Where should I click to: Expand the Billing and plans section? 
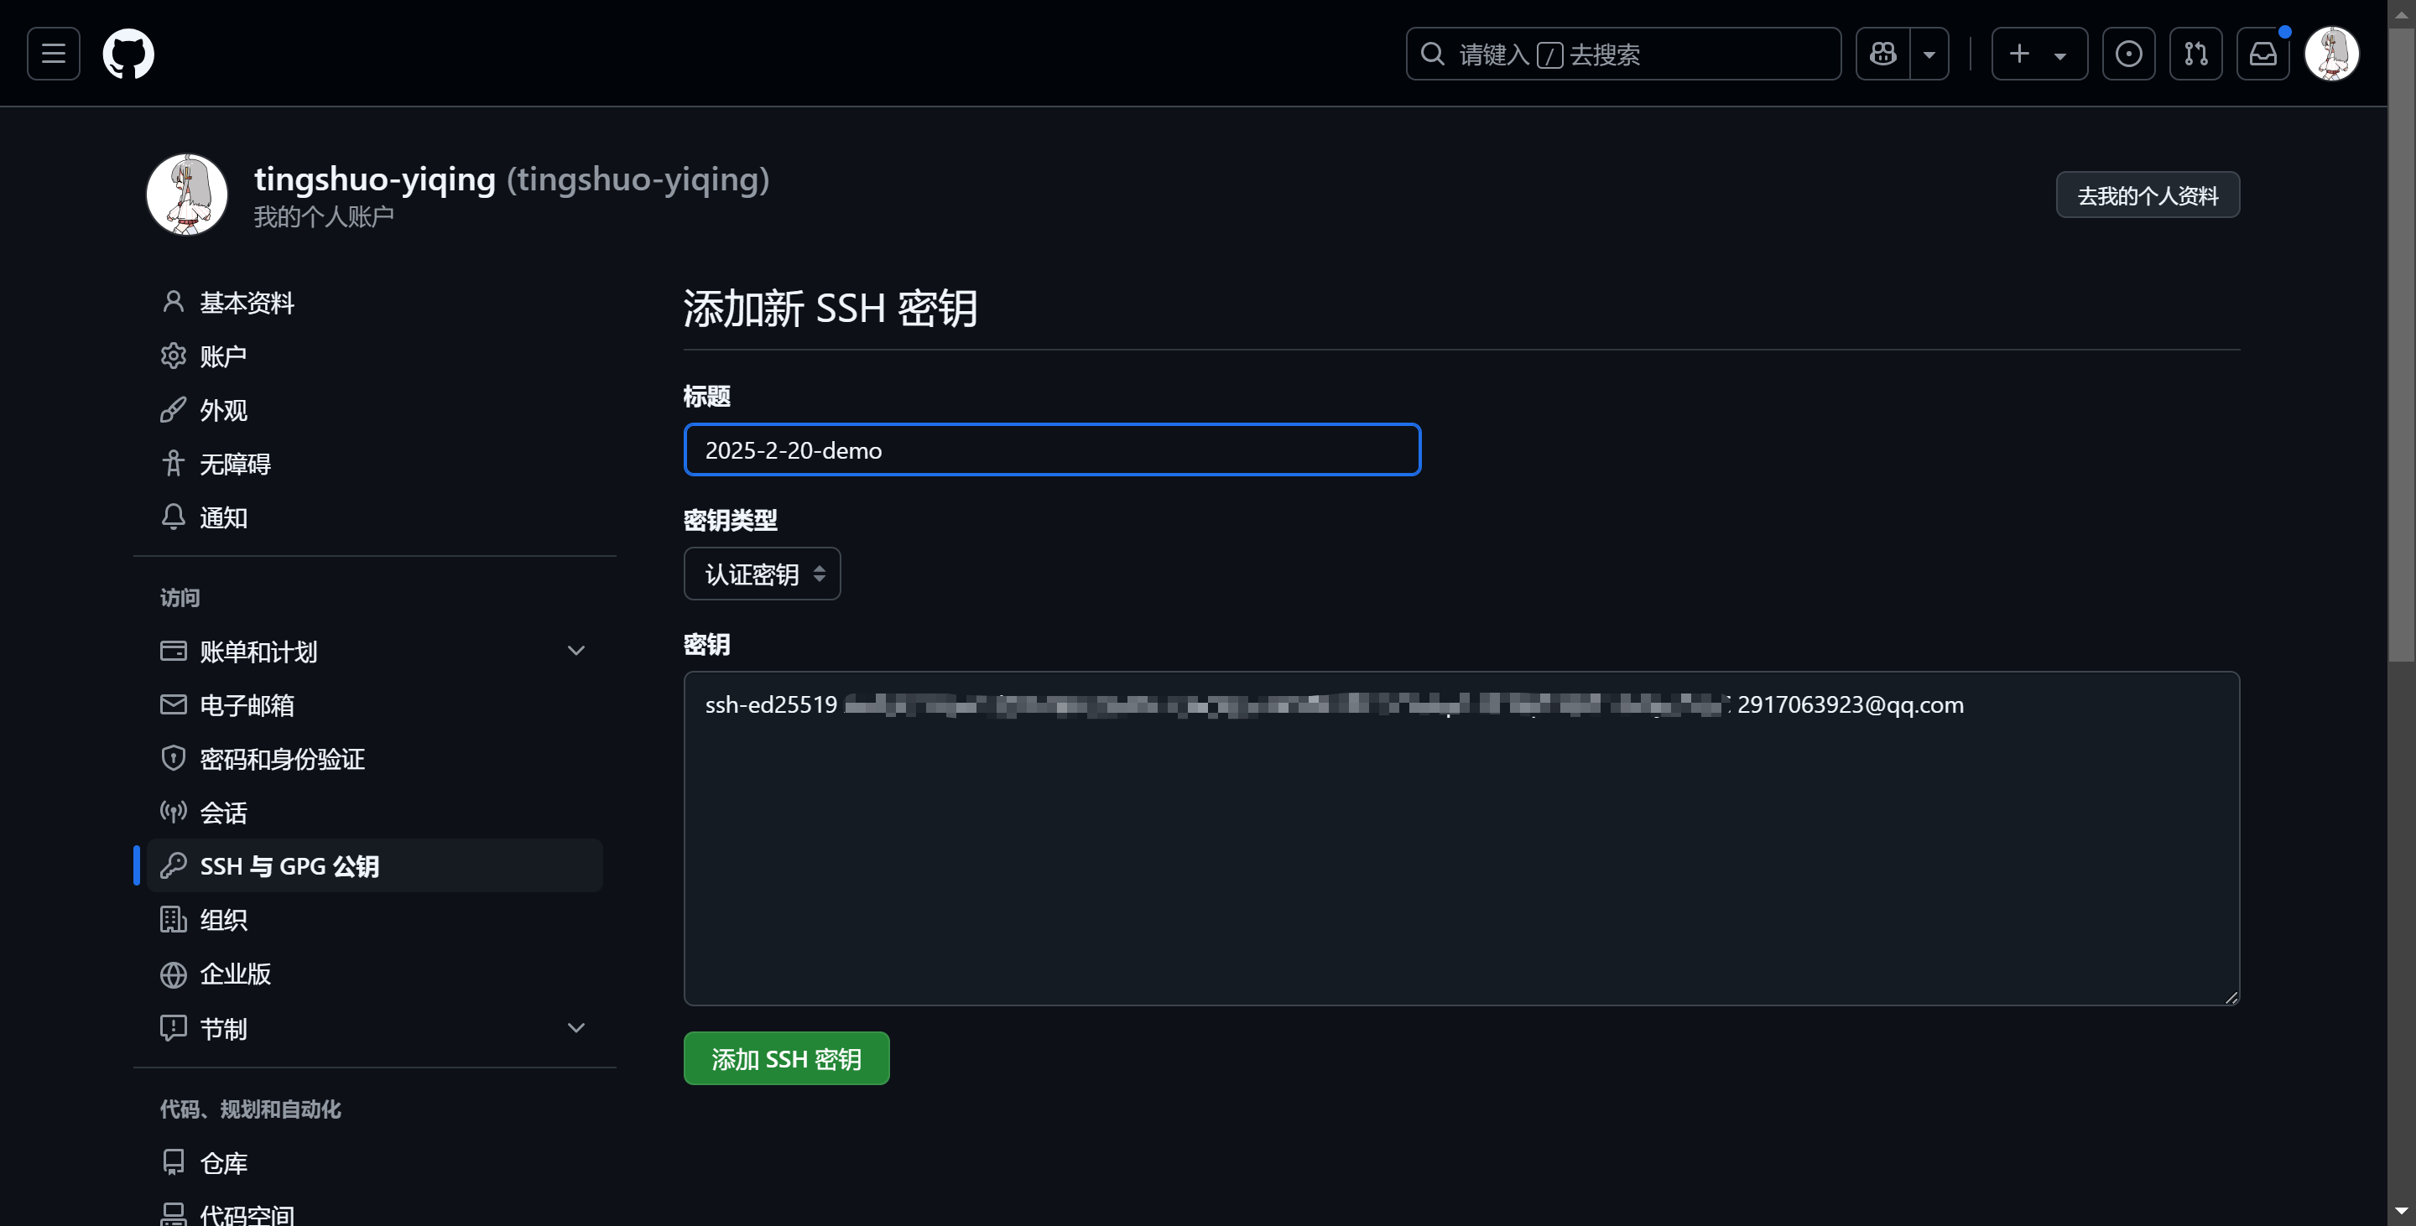point(575,651)
